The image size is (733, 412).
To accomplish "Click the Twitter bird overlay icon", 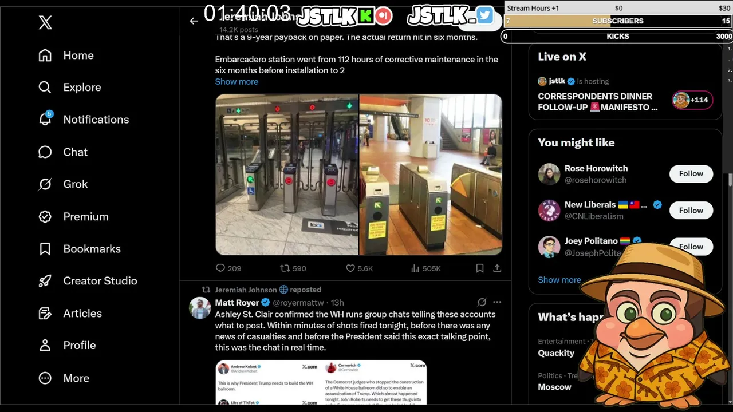I will tap(485, 15).
